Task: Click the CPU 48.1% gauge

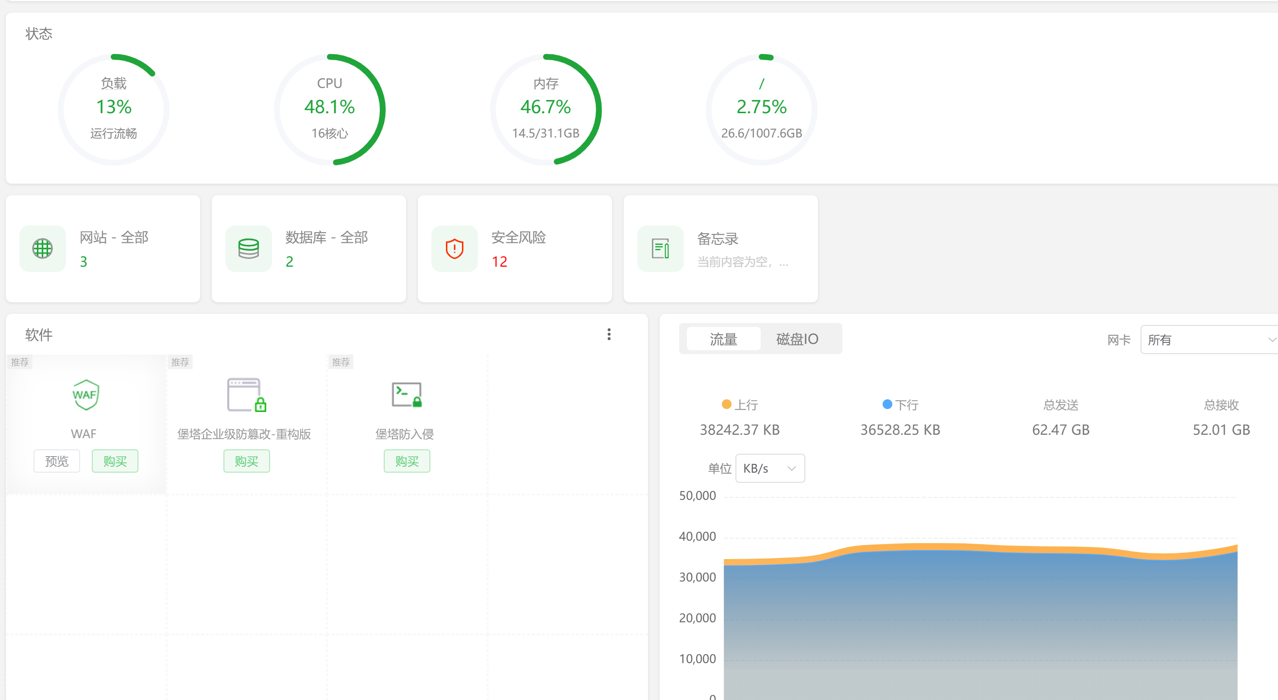Action: click(330, 109)
